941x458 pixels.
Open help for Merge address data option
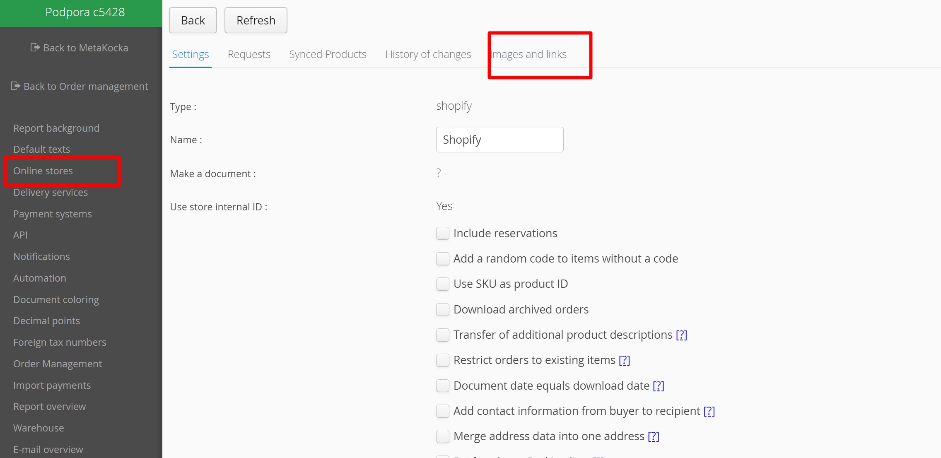pyautogui.click(x=653, y=436)
